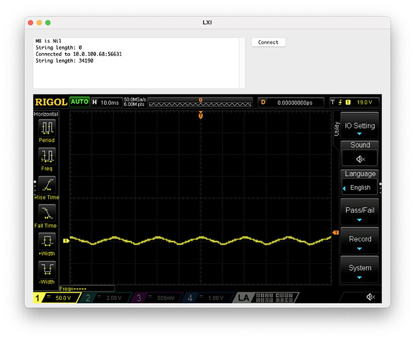Select the Freq measurement icon
Viewport: 415px width, 340px height.
(x=47, y=156)
